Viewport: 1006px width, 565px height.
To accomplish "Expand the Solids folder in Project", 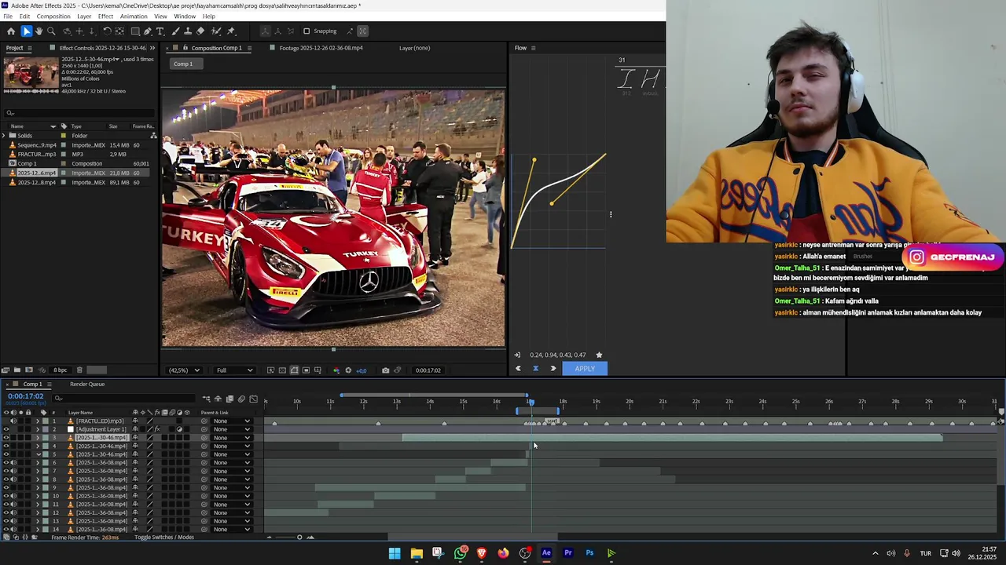I will [x=3, y=136].
